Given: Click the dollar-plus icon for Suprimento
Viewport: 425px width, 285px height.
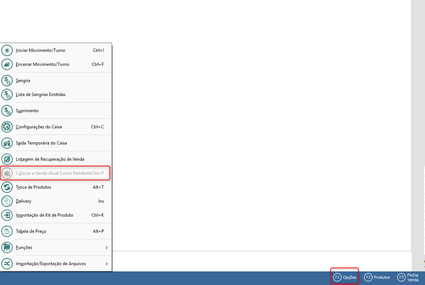Looking at the screenshot, I should 7,111.
